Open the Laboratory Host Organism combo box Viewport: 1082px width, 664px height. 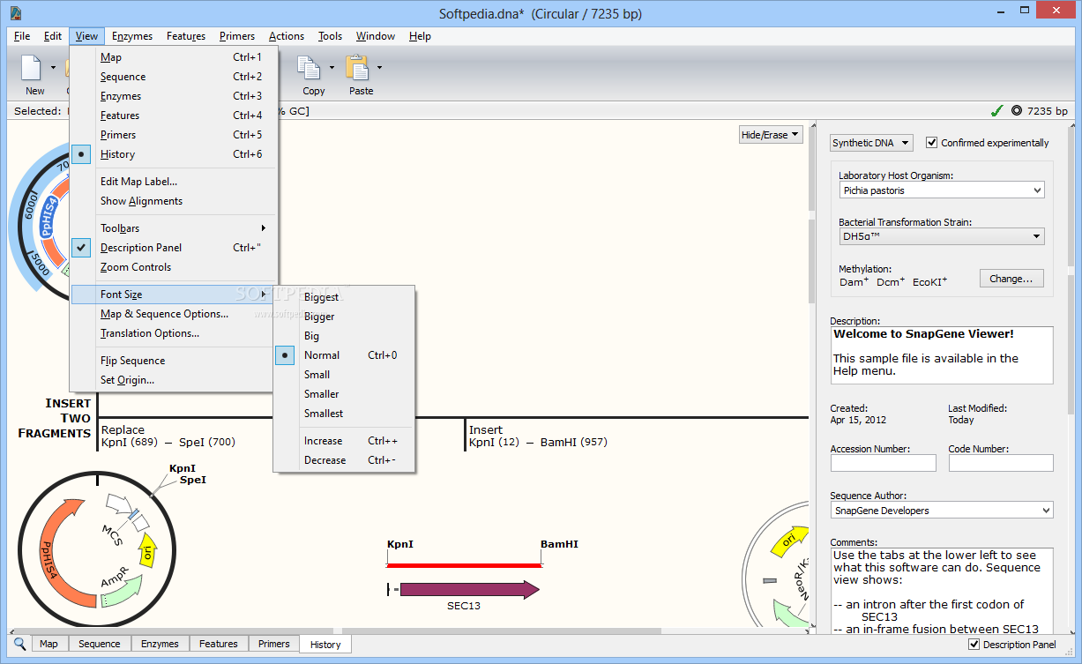pos(941,190)
